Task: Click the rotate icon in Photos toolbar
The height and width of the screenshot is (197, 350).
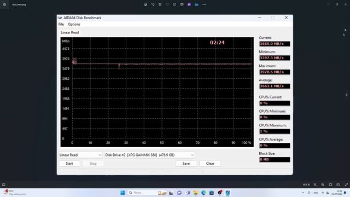Action: (153, 4)
